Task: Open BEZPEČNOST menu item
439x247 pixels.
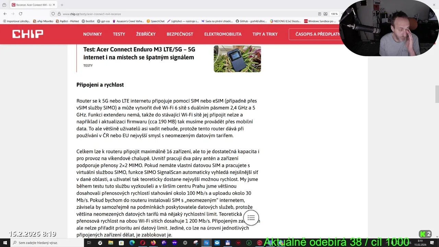Action: 180,34
